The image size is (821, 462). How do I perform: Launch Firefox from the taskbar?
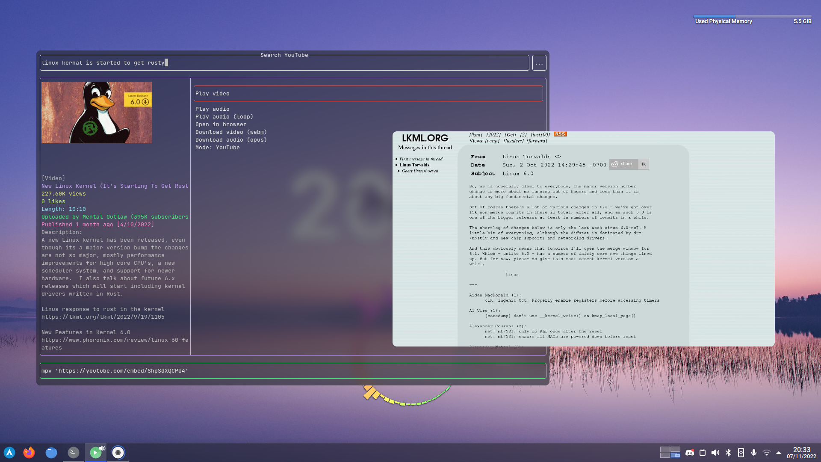pos(29,453)
